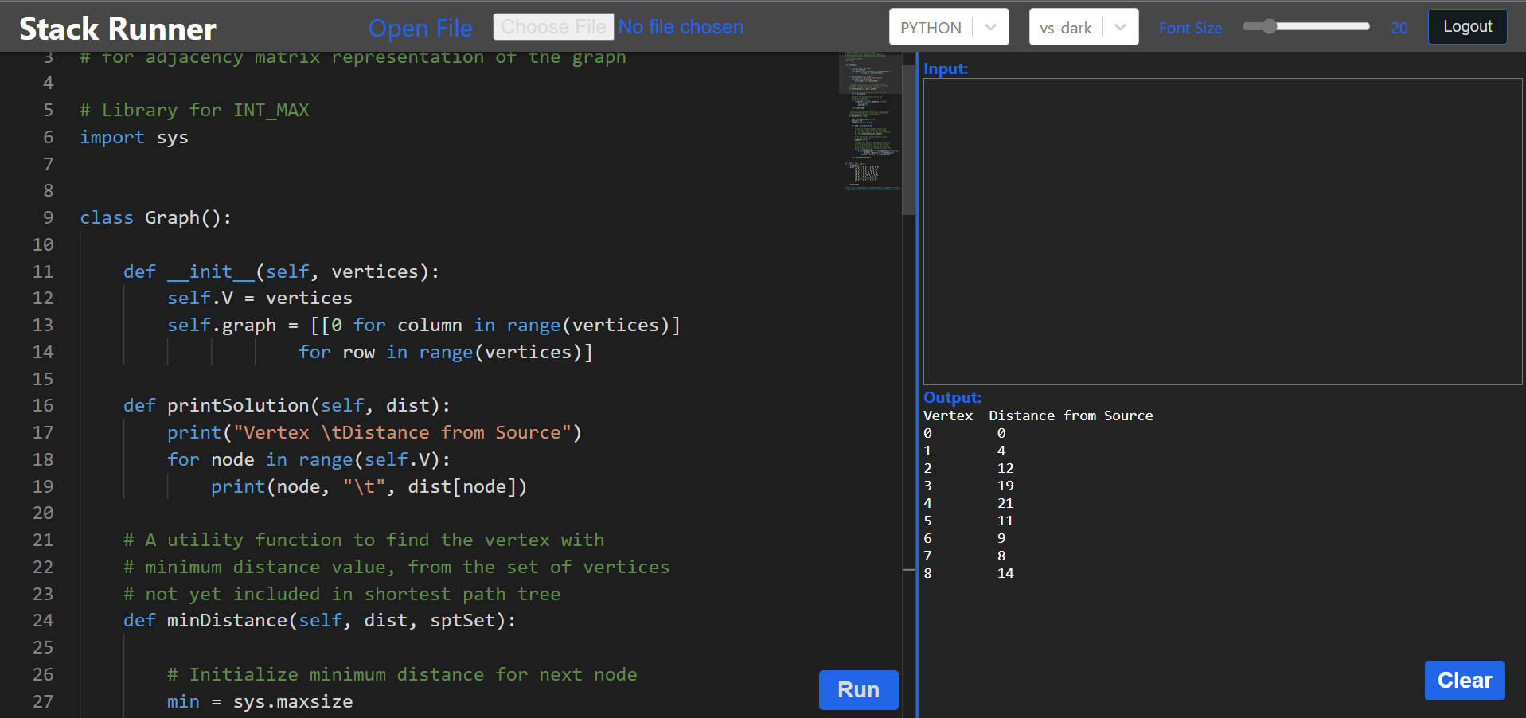Place cursor on 'import sys' line
This screenshot has width=1526, height=718.
tap(134, 137)
